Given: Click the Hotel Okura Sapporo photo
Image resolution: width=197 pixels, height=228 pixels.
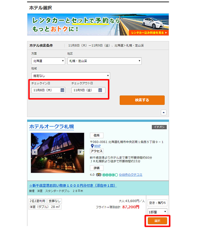Looking at the screenshot, I should coord(57,153).
